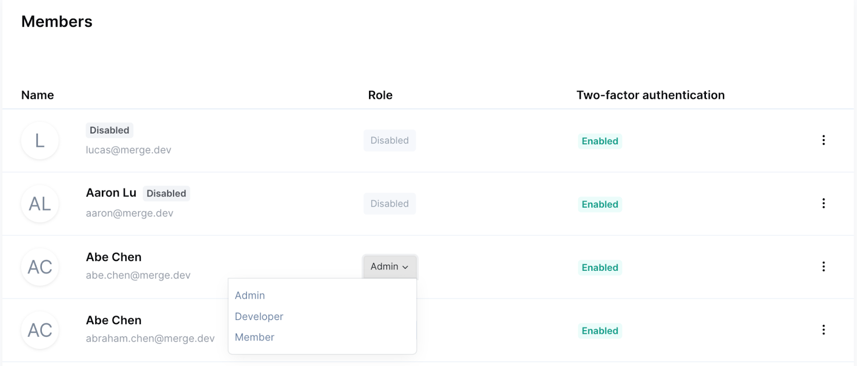The height and width of the screenshot is (366, 857).
Task: Open the three-dot menu for lucas@merge.dev
Action: coord(823,140)
